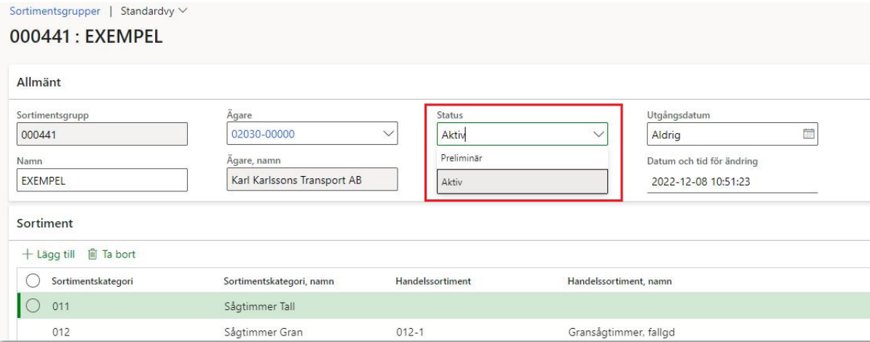Click the Datum och tid för ändring field

coord(731,182)
